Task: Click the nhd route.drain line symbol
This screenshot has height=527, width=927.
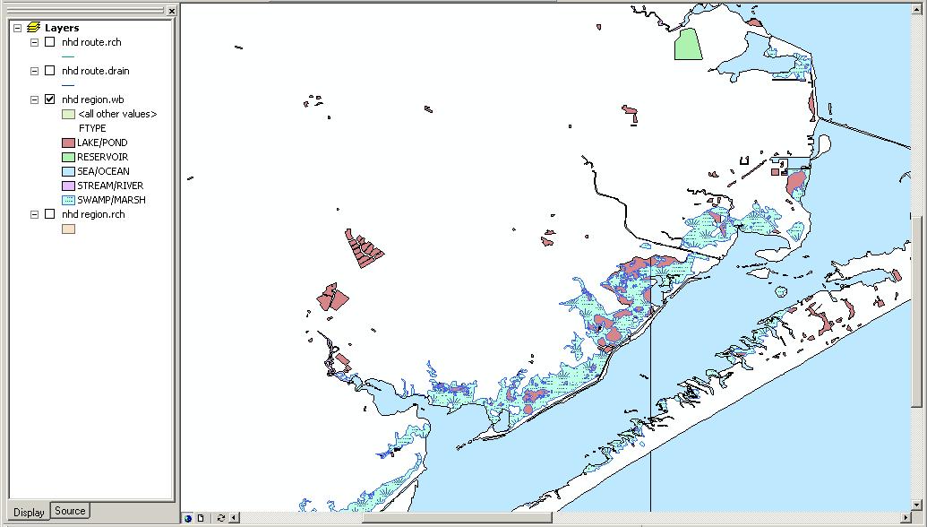Action: 68,85
